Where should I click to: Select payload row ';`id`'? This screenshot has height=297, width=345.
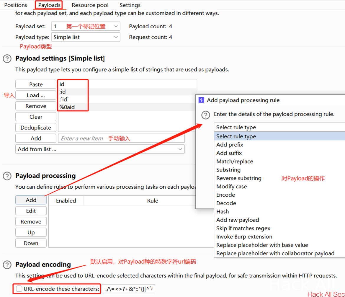tap(127, 99)
